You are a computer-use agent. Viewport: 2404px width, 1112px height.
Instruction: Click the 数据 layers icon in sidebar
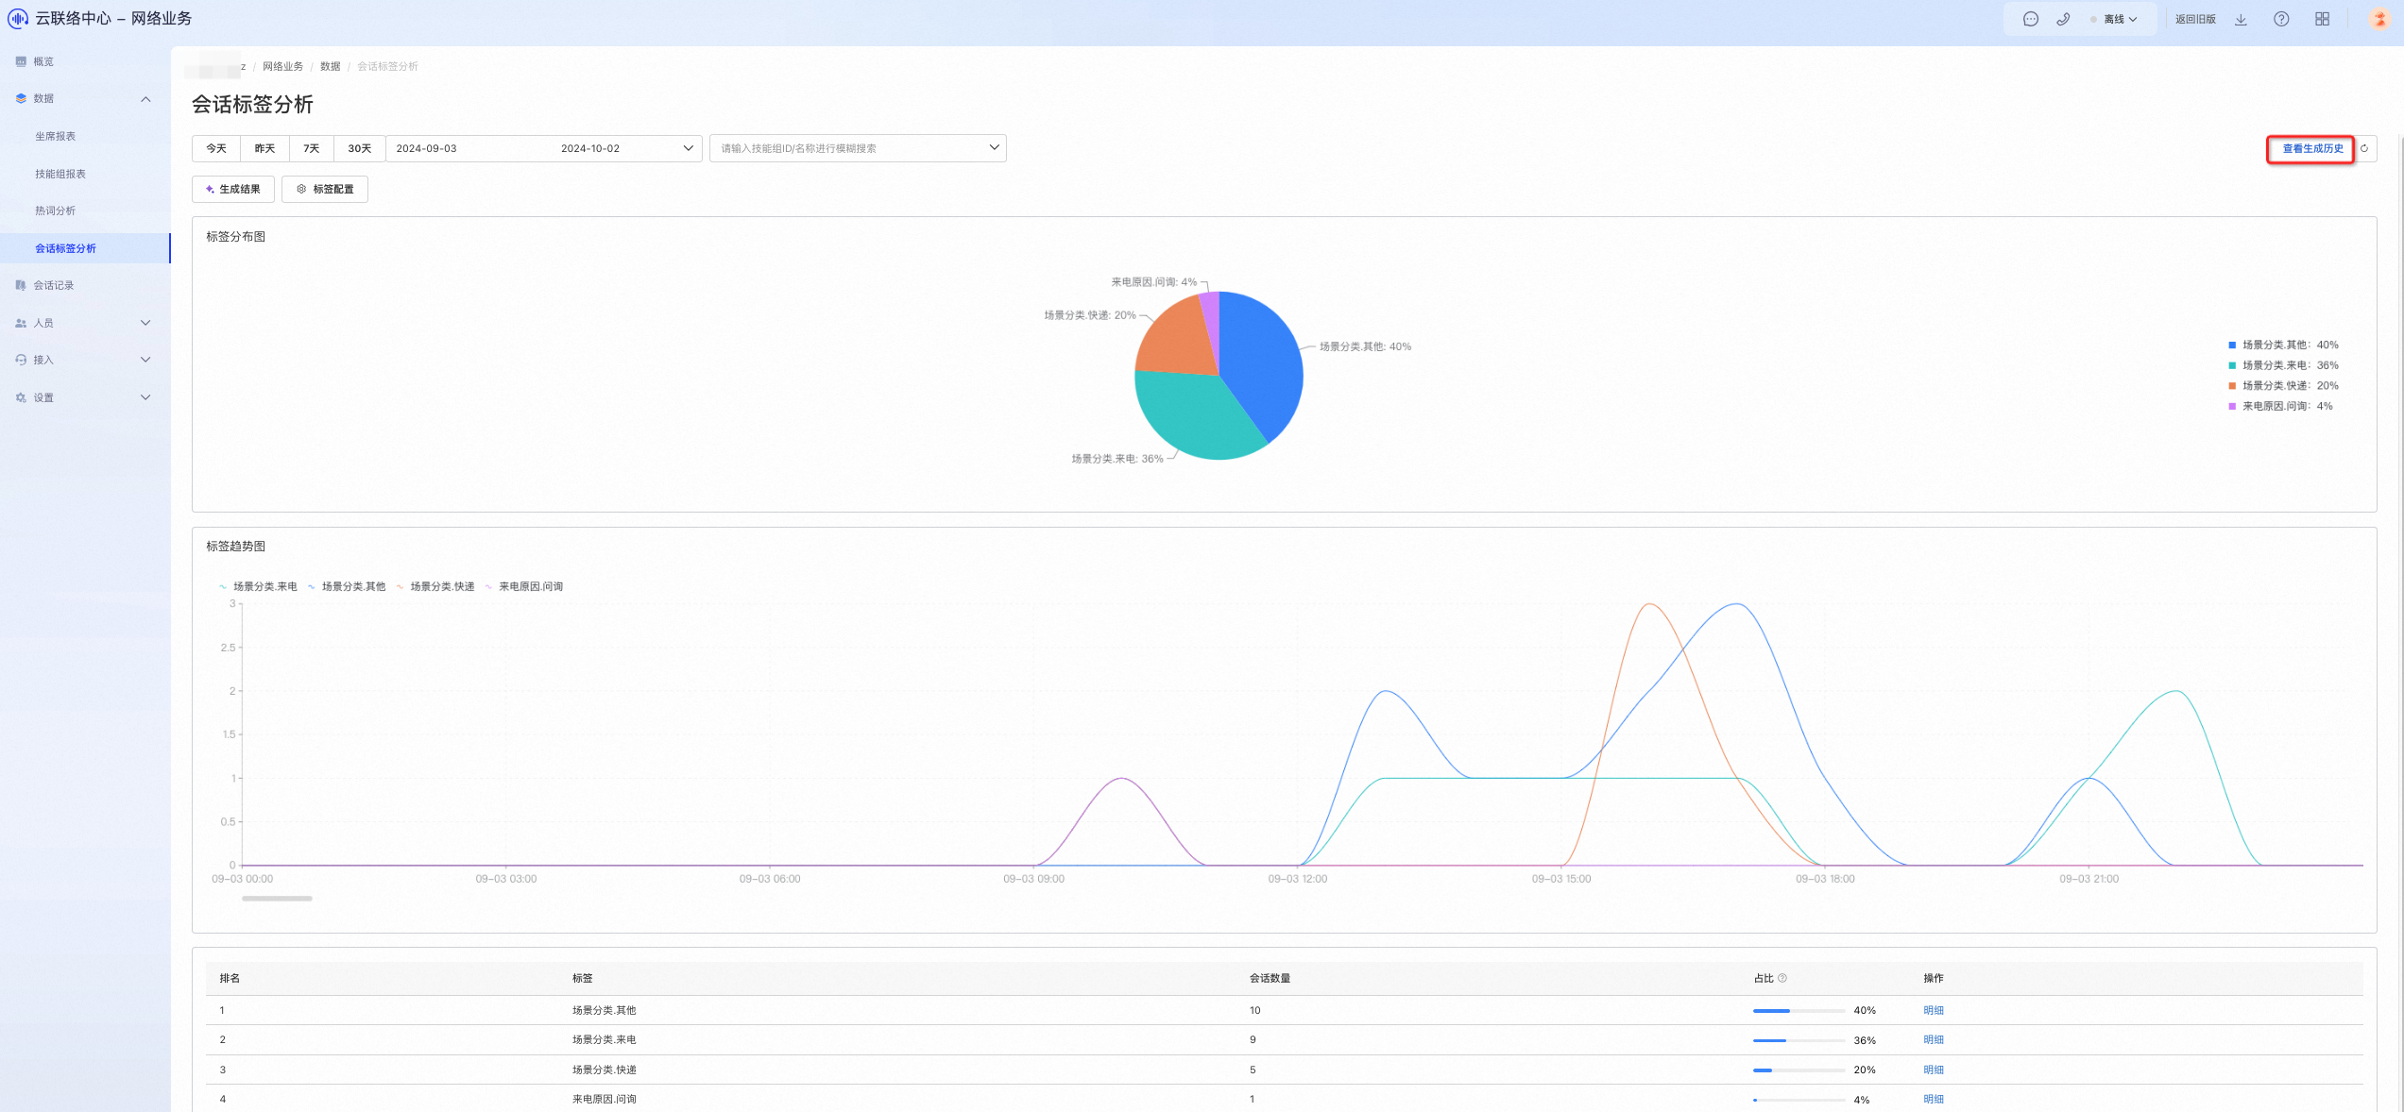[x=21, y=98]
